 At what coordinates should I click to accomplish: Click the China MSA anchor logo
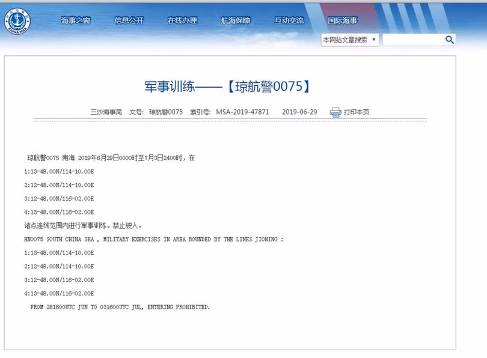18,20
